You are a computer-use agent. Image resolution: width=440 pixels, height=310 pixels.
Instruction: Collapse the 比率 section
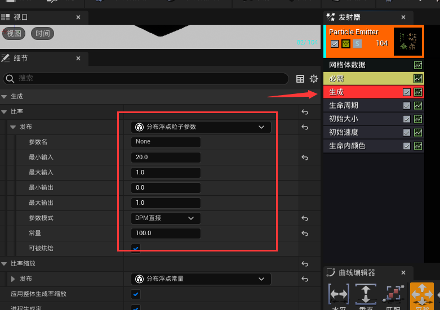click(x=4, y=112)
